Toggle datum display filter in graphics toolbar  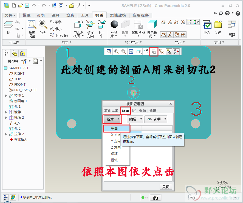click(162, 52)
